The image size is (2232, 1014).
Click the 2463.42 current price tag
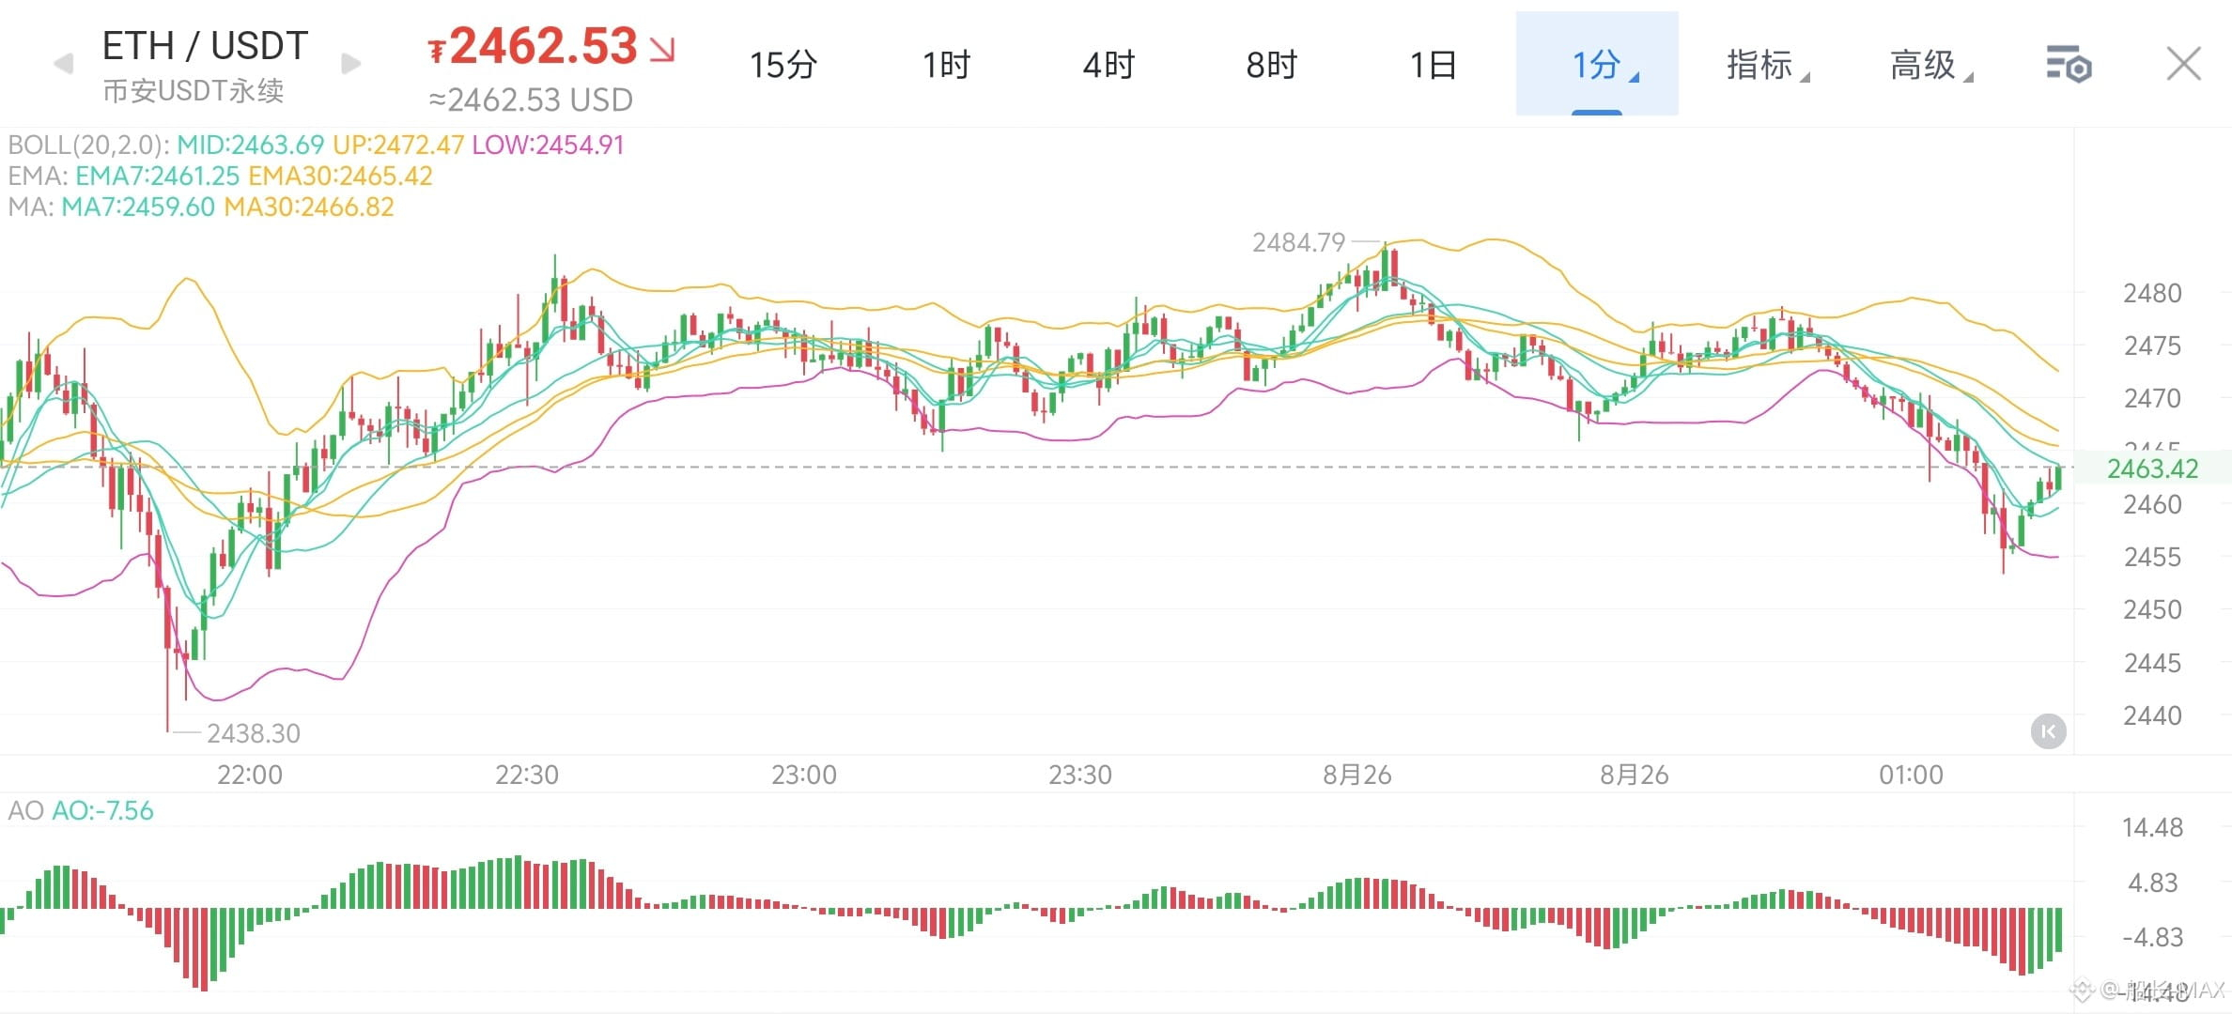tap(2152, 469)
